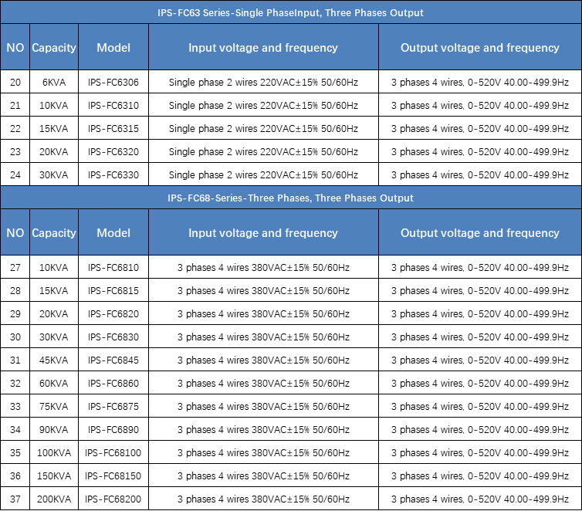
Task: Click the 90KVA capacity cell
Action: click(x=54, y=429)
